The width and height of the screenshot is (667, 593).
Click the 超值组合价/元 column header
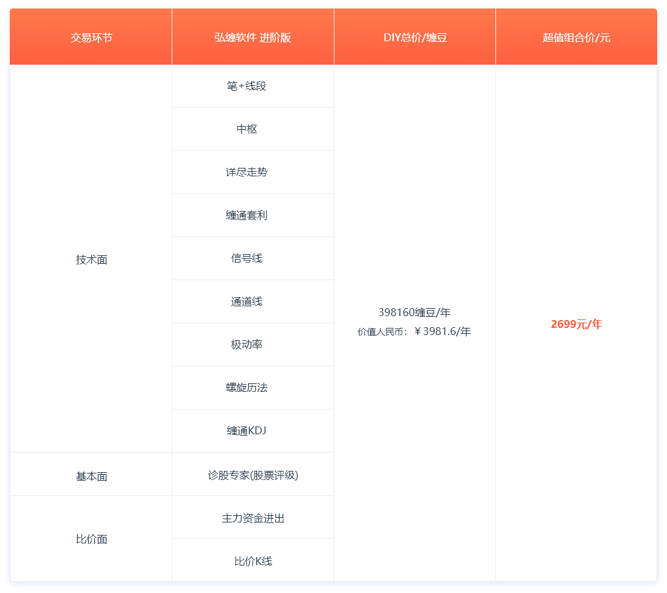point(576,37)
